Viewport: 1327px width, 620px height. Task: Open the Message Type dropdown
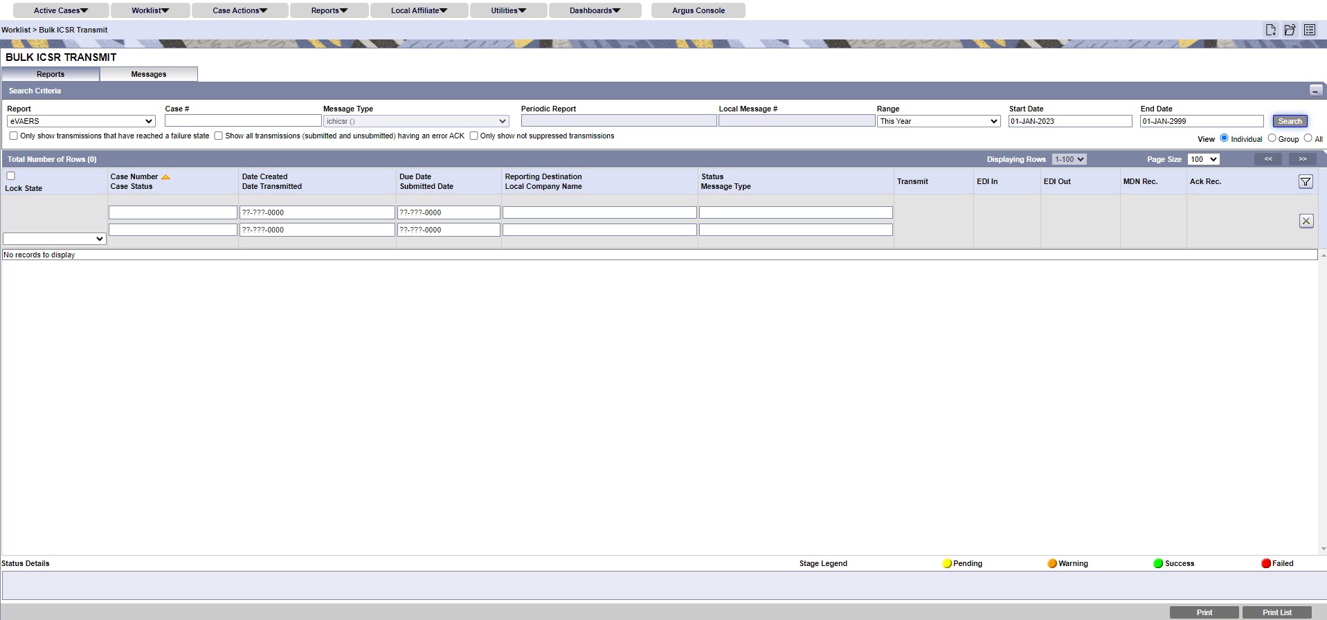[x=416, y=121]
